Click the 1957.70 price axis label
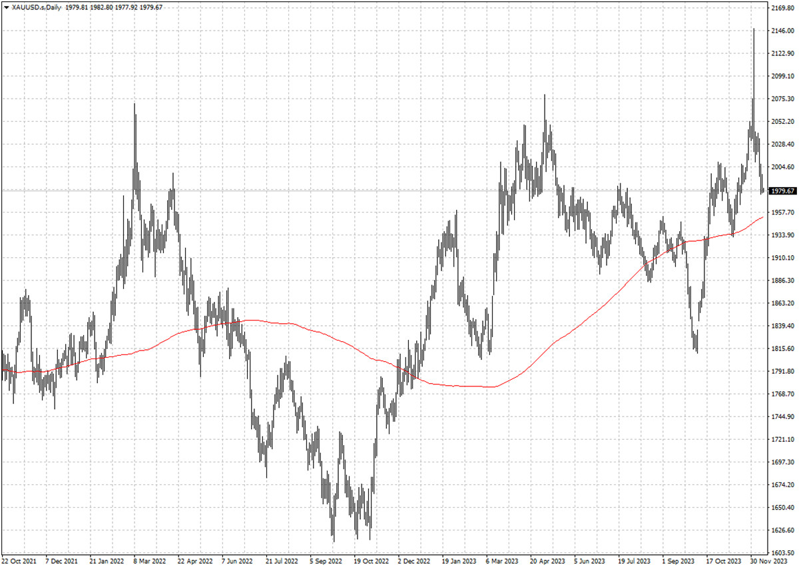Image resolution: width=799 pixels, height=569 pixels. (x=782, y=212)
